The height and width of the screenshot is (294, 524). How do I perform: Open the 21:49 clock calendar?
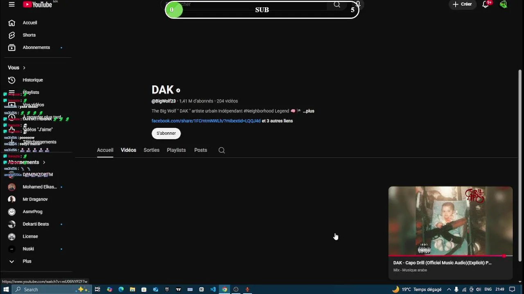click(x=500, y=290)
